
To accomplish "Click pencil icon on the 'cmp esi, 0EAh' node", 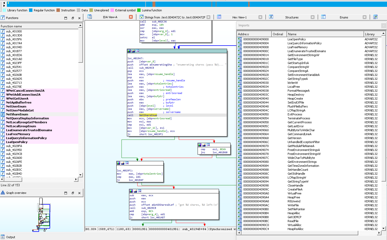I will coord(204,145).
